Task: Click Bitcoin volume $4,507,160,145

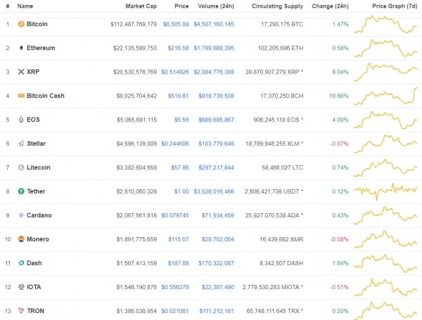Action: [x=214, y=24]
